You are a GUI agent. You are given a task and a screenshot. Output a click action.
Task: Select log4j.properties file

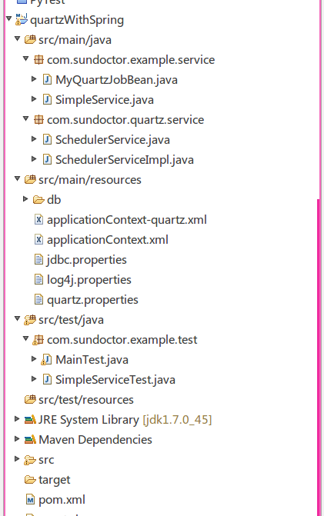click(89, 280)
